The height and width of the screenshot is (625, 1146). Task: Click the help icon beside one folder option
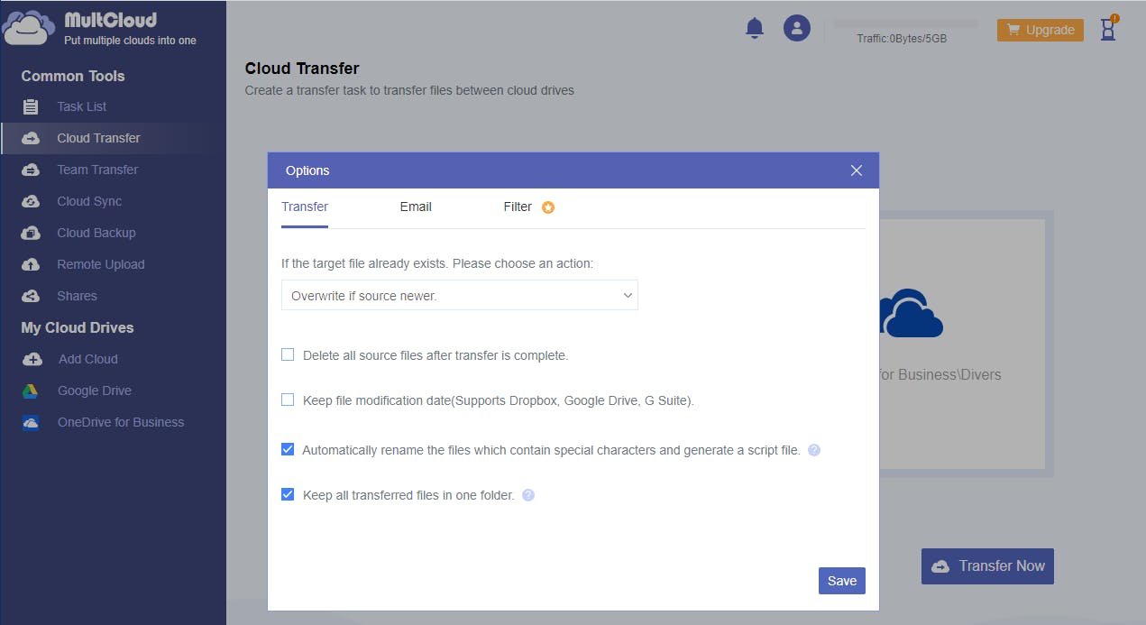click(x=528, y=495)
